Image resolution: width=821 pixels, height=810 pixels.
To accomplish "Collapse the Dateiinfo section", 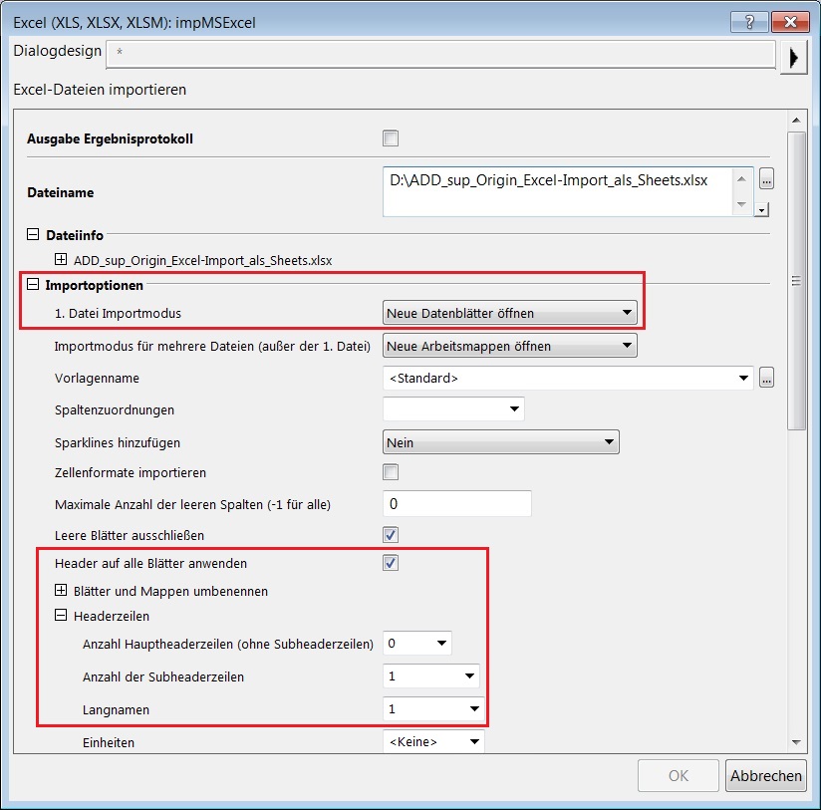I will coord(33,234).
